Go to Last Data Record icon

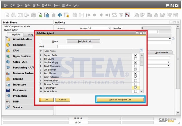click(x=107, y=15)
